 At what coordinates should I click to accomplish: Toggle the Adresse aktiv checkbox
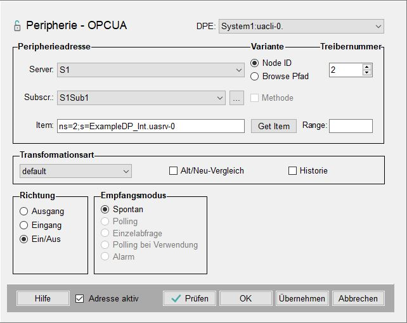(x=80, y=298)
